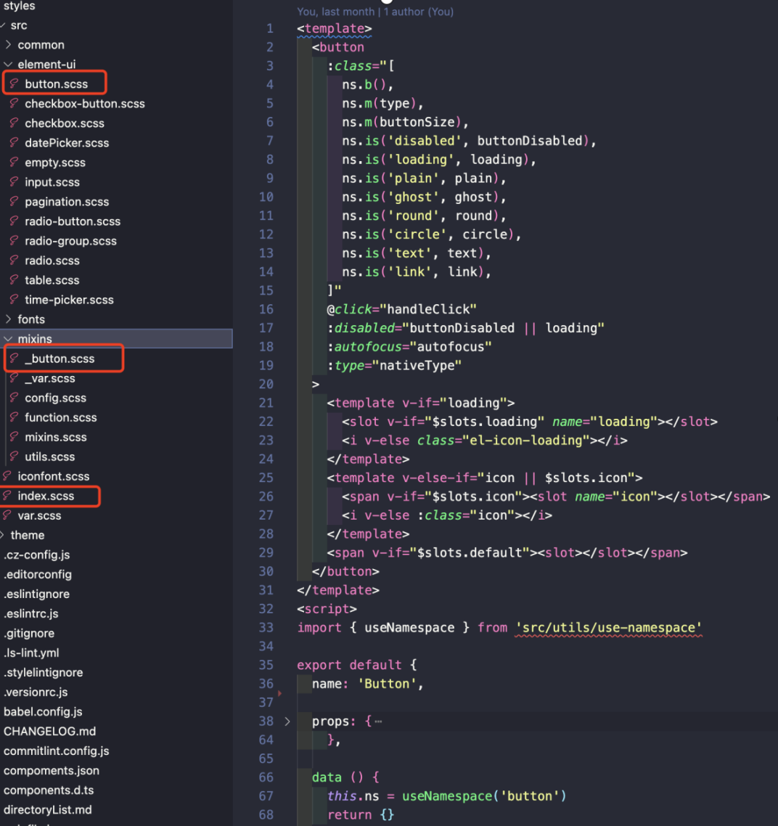Click the Sass icon beside datePicker.scss
The height and width of the screenshot is (826, 778).
point(15,142)
